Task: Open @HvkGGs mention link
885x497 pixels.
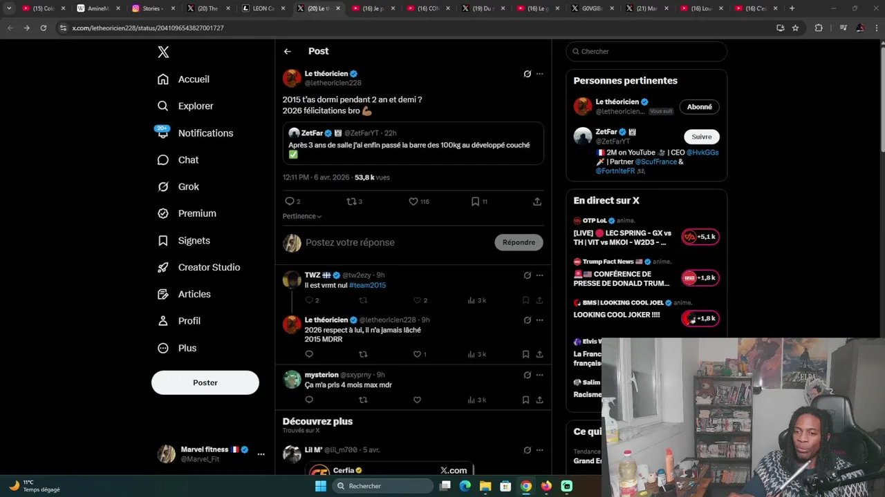Action: (702, 153)
